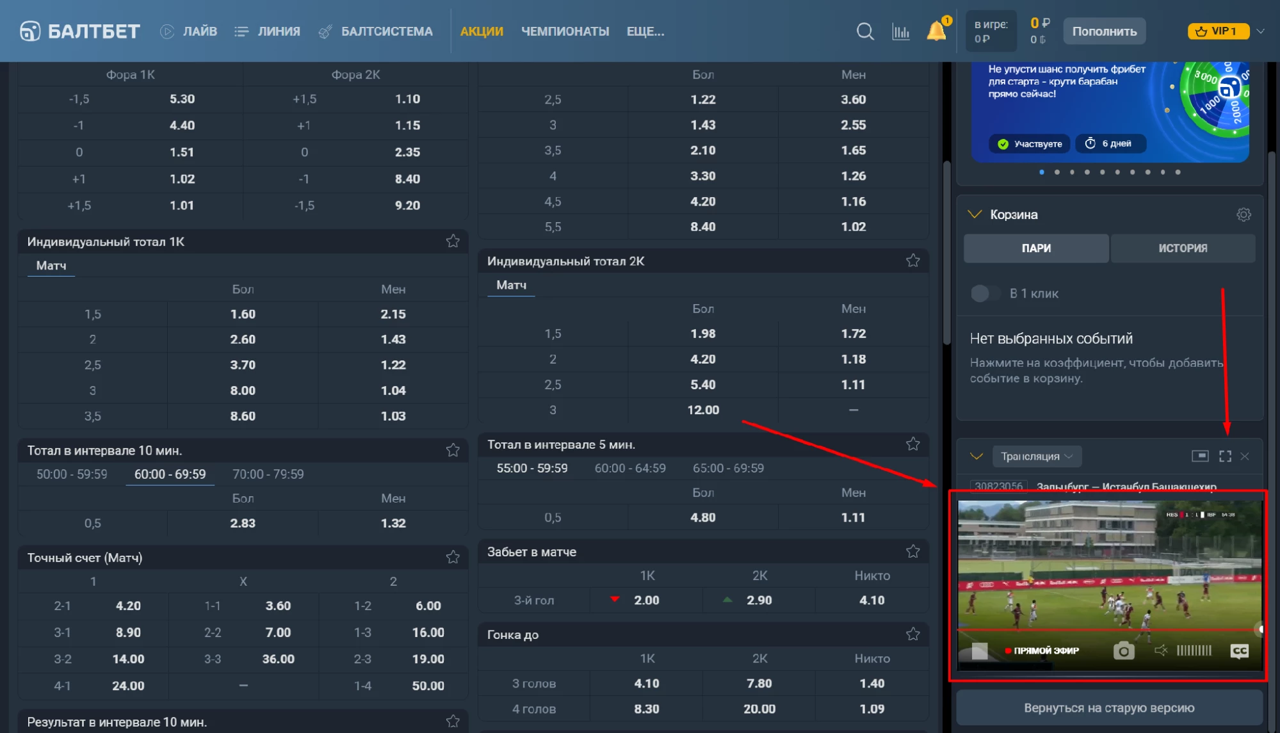Click the Балтбет logo
The width and height of the screenshot is (1280, 733).
click(80, 31)
